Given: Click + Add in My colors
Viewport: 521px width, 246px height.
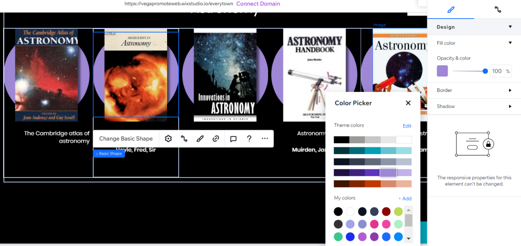Looking at the screenshot, I should click(405, 198).
